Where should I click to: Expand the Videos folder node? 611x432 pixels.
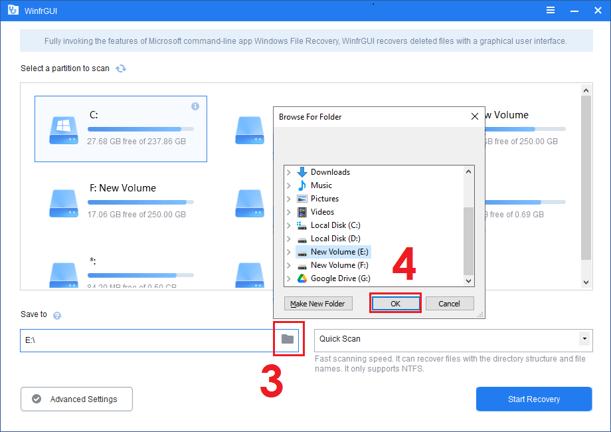(287, 211)
